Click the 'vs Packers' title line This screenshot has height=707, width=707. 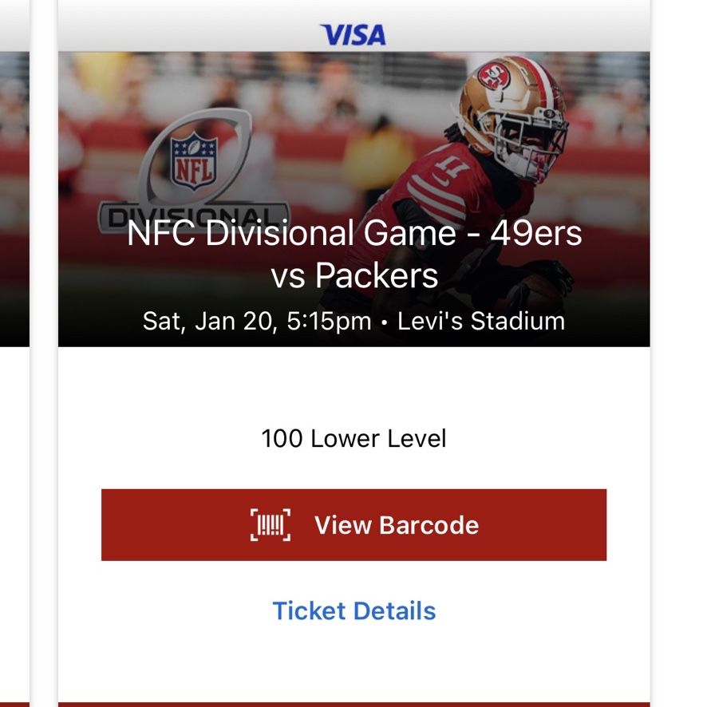pyautogui.click(x=354, y=275)
